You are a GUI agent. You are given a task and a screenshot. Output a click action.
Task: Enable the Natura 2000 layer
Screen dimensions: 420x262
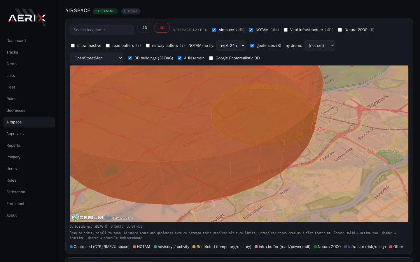(x=340, y=30)
